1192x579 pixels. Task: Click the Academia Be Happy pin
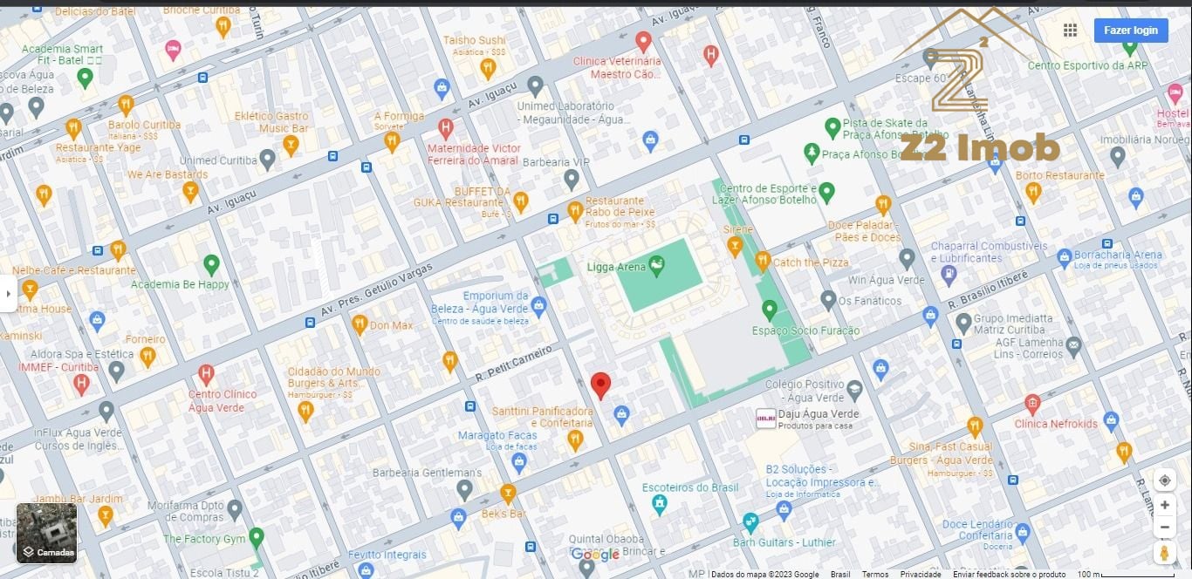coord(211,264)
